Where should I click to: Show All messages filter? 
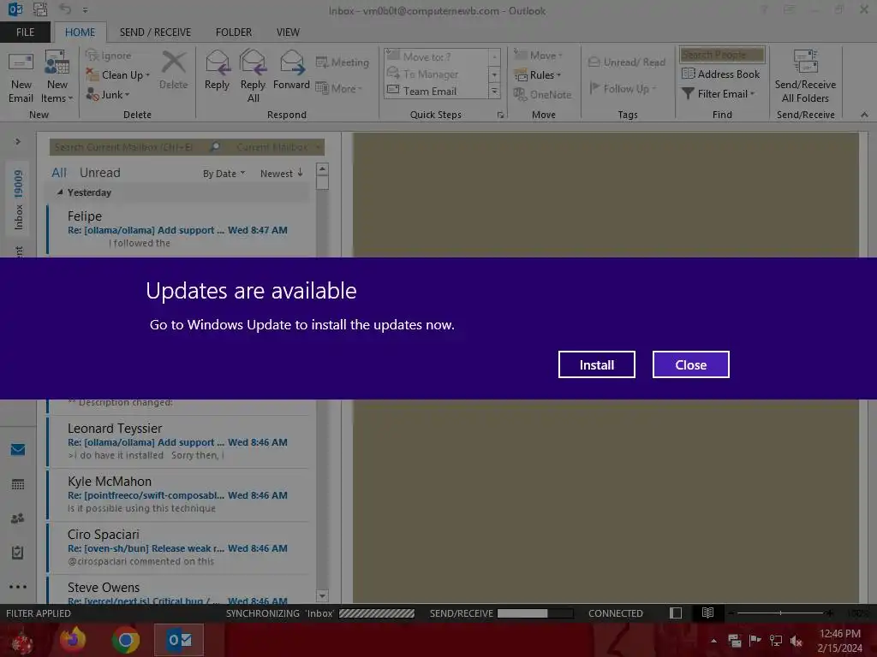tap(59, 173)
